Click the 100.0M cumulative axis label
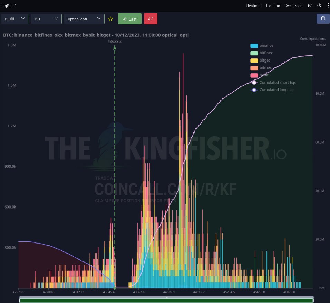Viewport: 330px width, 303px height. (x=321, y=45)
